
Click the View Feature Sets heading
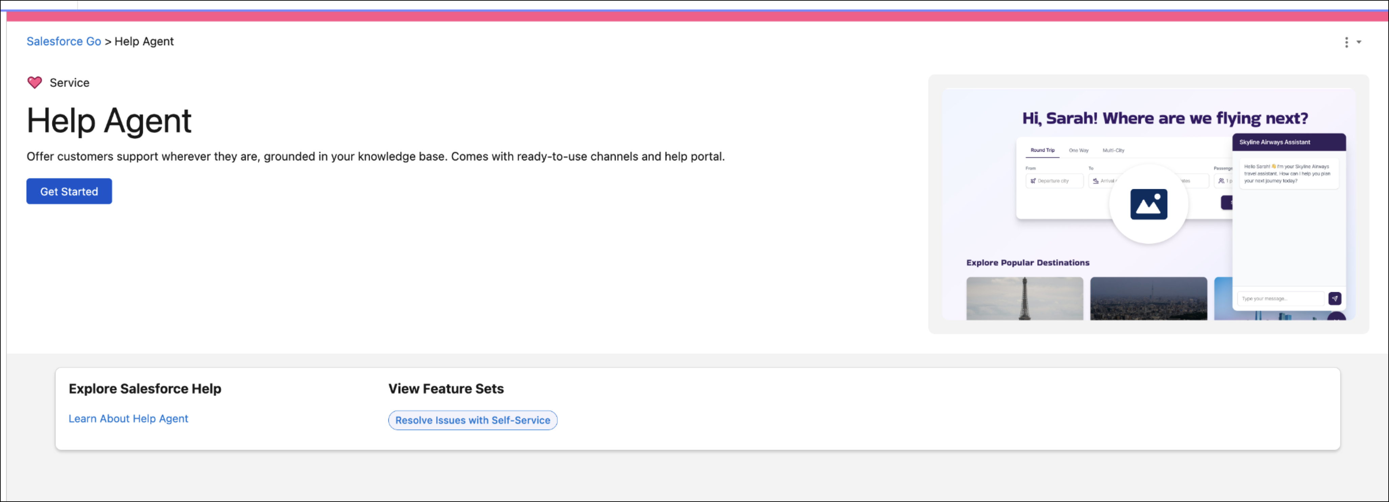click(x=446, y=389)
